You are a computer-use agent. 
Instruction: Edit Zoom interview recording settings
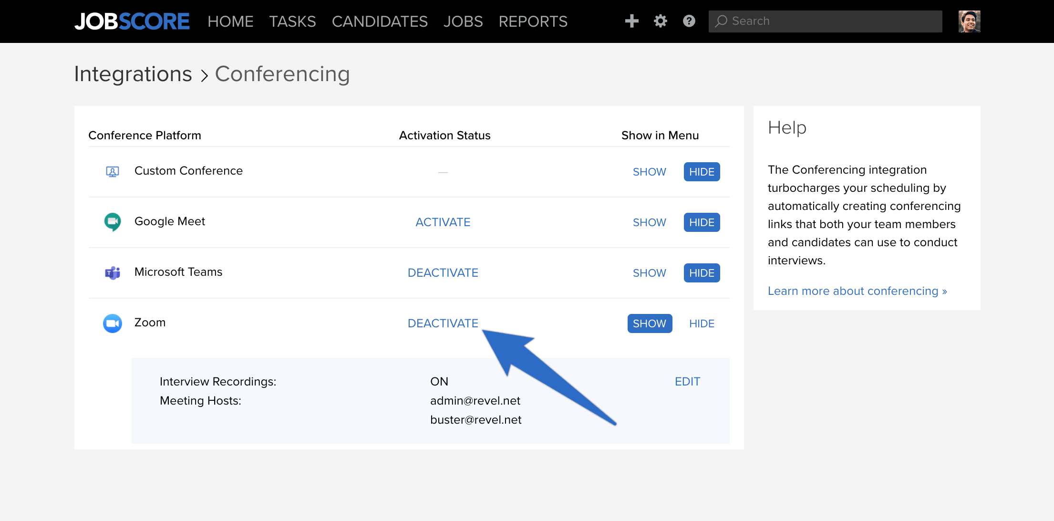point(687,382)
